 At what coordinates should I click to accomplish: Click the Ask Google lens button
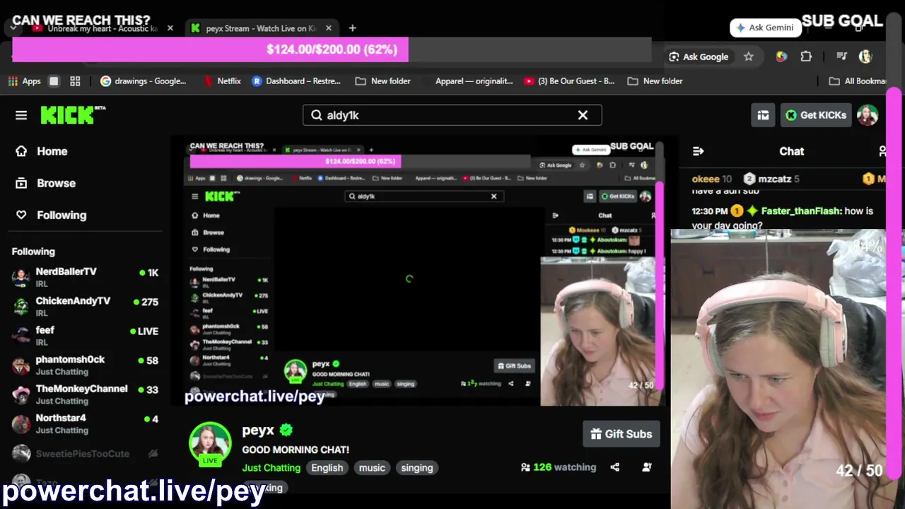[x=699, y=57]
